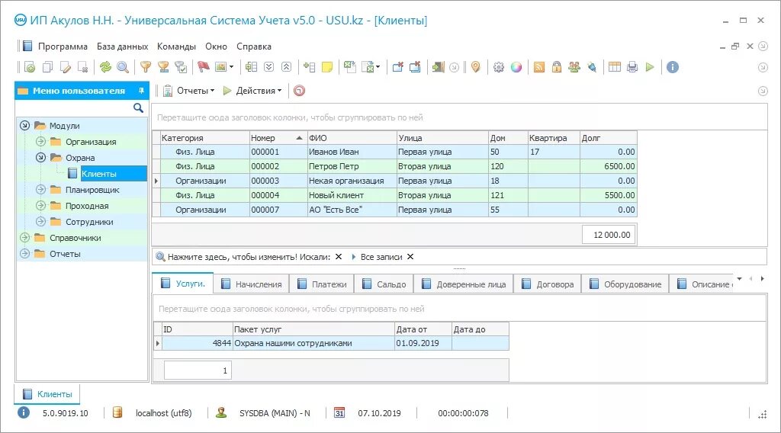Click the collapse all rows chevron icon
This screenshot has height=433, width=781.
287,67
